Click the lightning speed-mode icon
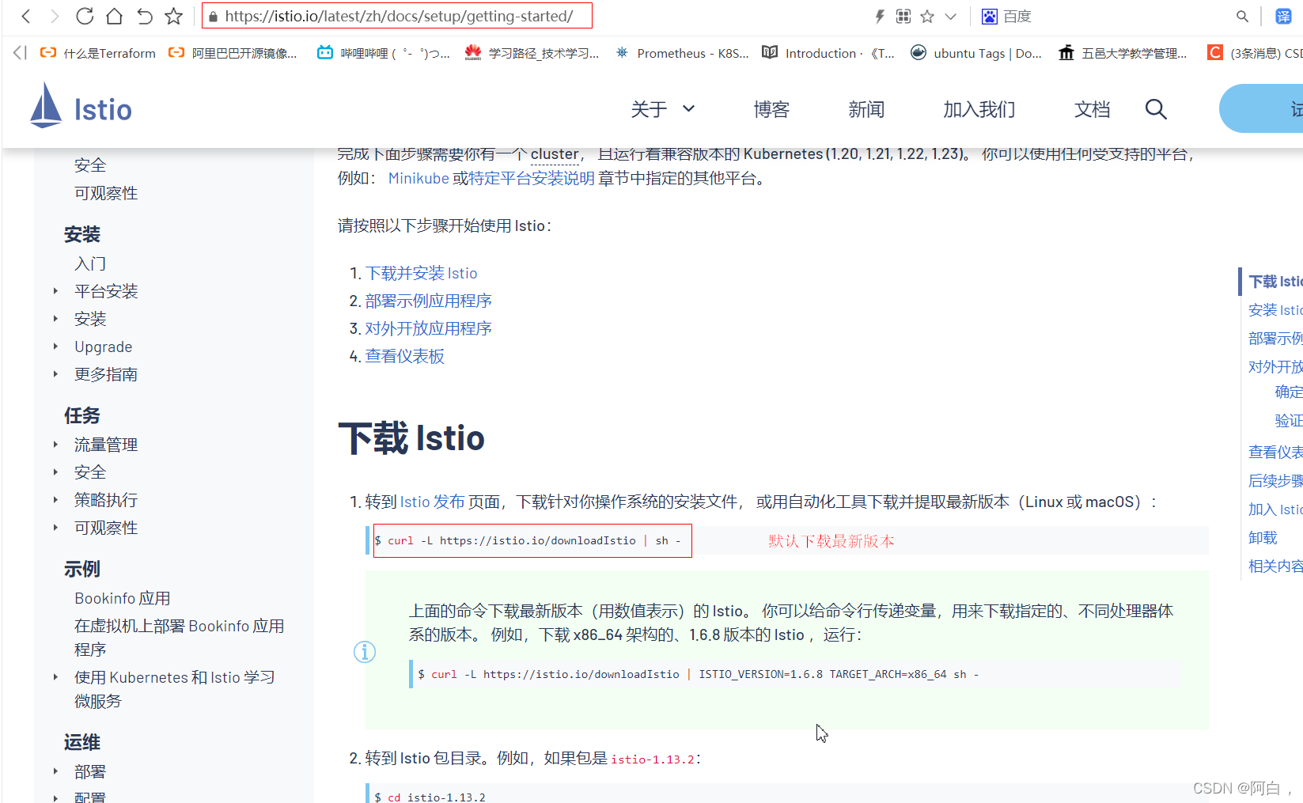Image resolution: width=1303 pixels, height=803 pixels. point(880,16)
